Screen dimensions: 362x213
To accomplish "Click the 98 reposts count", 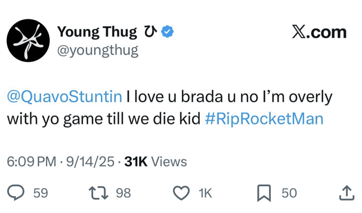I will 123,193.
